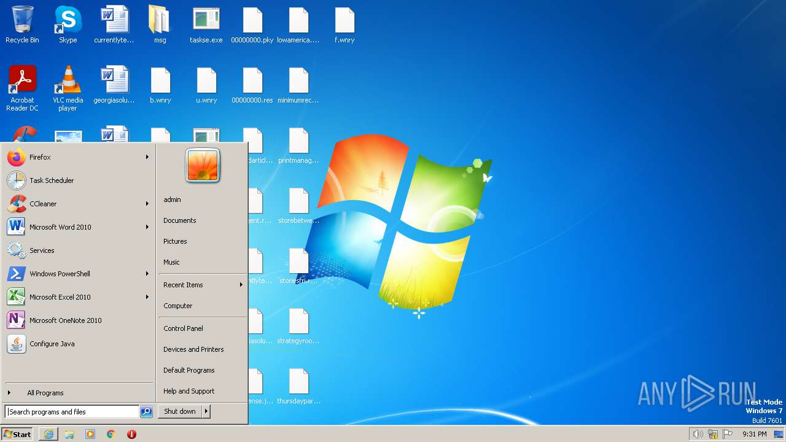Expand the Windows PowerShell submenu arrow

click(x=147, y=274)
